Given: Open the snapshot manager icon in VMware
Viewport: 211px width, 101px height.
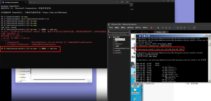Looking at the screenshot, I should pyautogui.click(x=170, y=28).
